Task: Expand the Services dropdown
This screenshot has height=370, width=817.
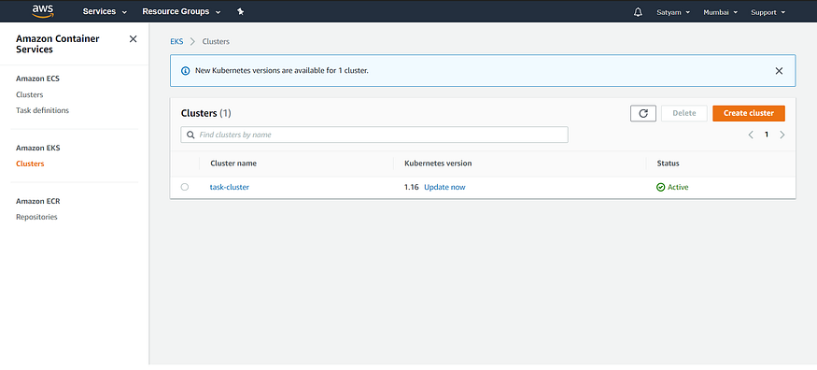Action: pos(105,11)
